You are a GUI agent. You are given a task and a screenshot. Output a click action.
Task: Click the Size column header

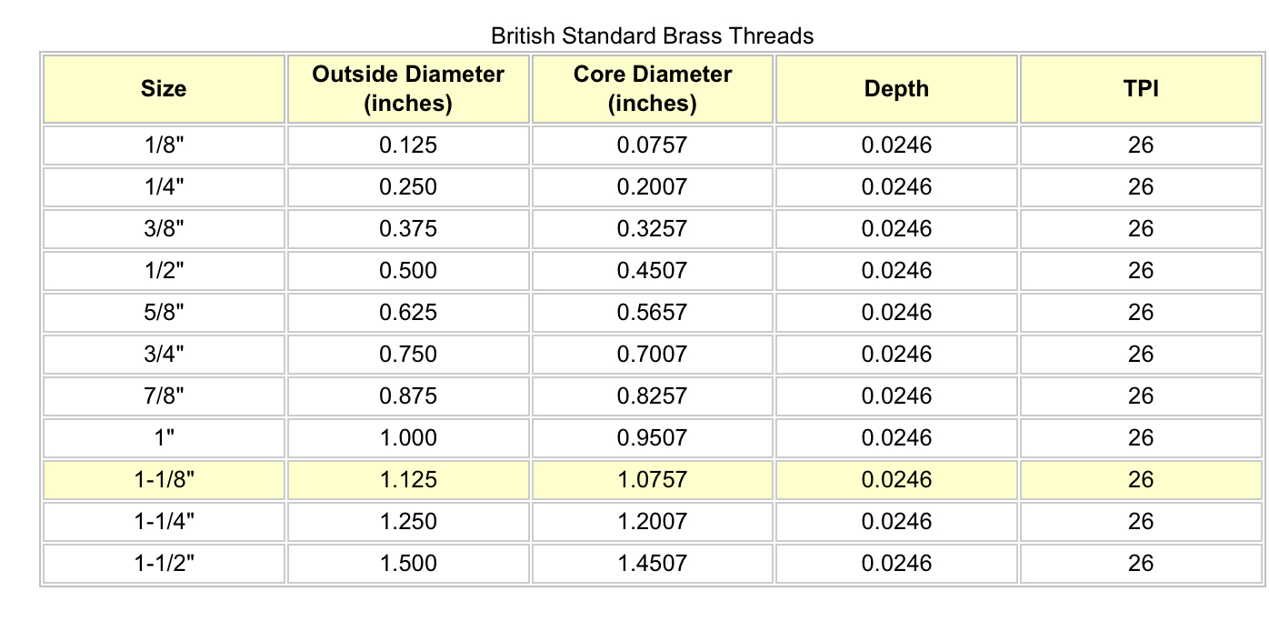pos(164,88)
